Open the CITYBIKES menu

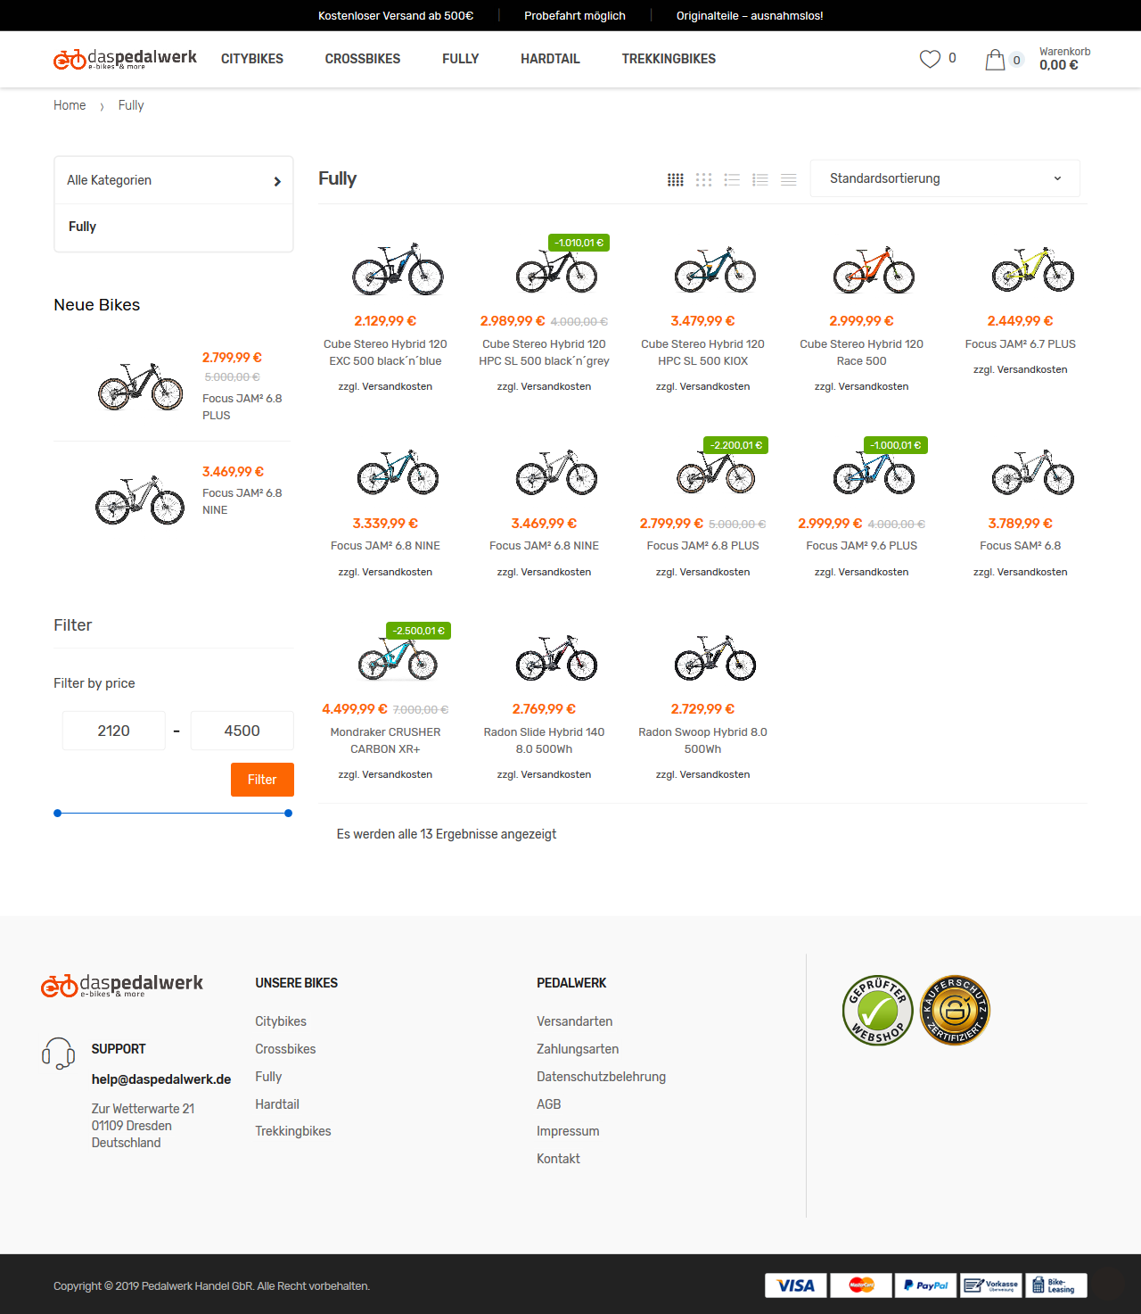coord(252,59)
